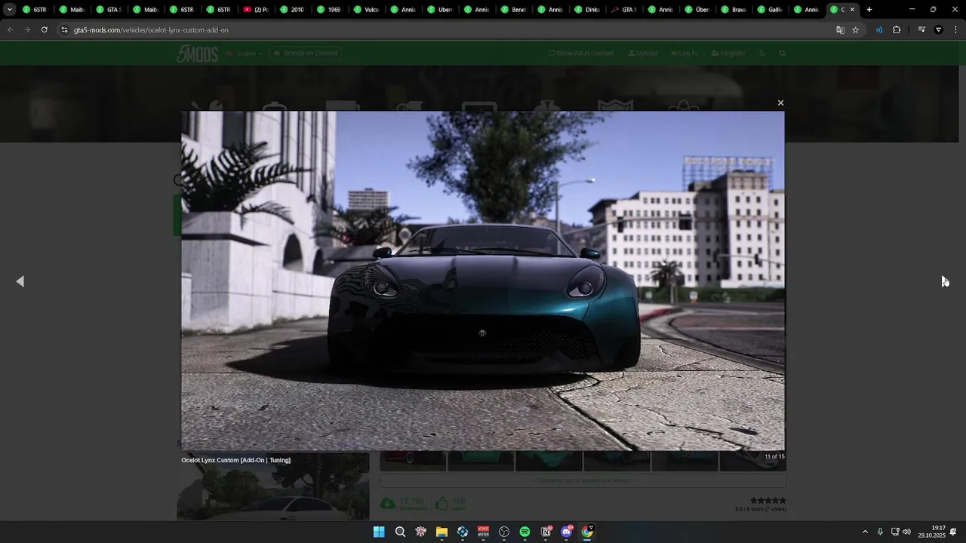Open the Windows Start menu

tap(379, 532)
